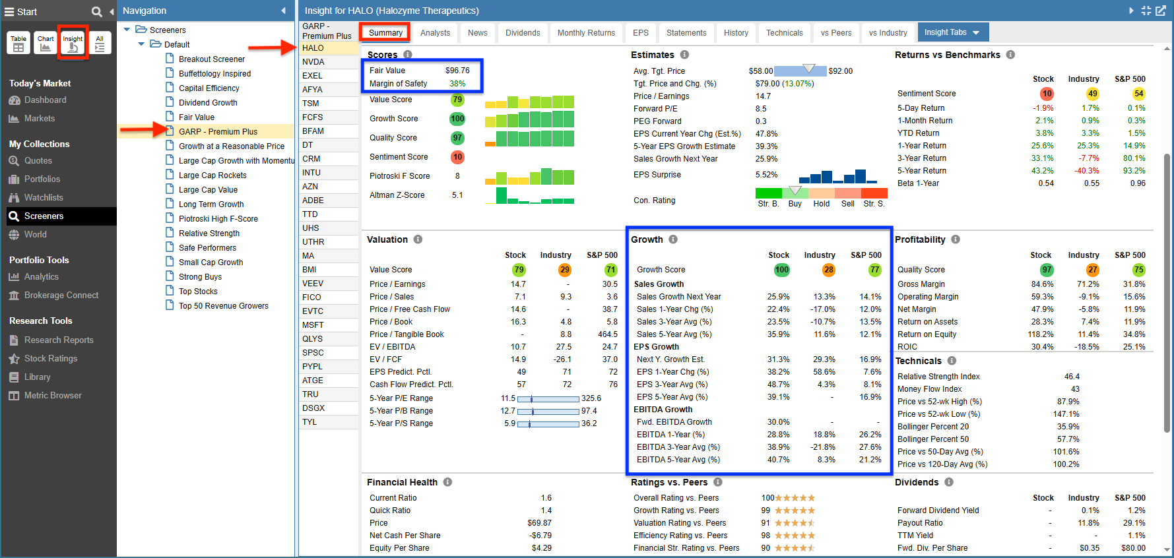The height and width of the screenshot is (558, 1174).
Task: Select PYPL in ticker list
Action: pos(329,367)
